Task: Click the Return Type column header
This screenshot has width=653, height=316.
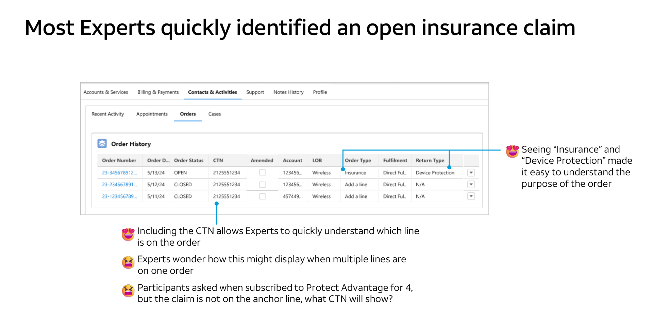Action: click(x=430, y=160)
